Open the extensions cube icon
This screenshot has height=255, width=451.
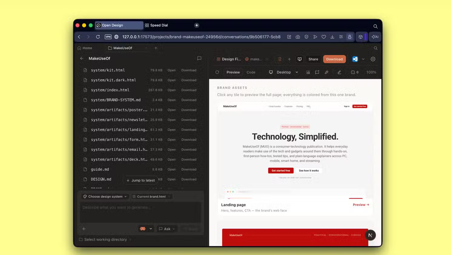(x=360, y=37)
